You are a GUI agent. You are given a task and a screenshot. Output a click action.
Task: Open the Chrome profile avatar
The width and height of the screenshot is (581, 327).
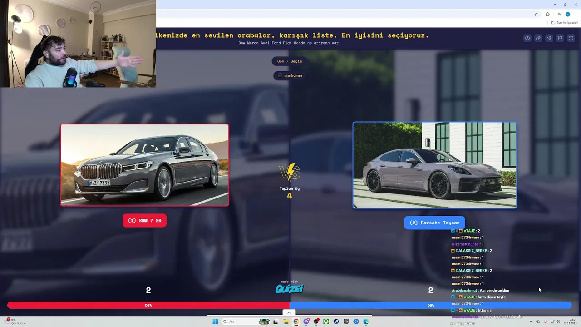567,14
